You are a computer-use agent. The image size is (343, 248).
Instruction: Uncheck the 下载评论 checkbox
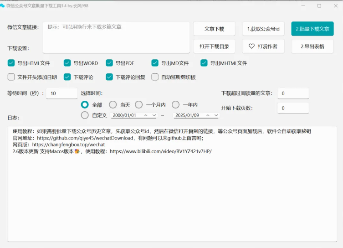pyautogui.click(x=67, y=77)
